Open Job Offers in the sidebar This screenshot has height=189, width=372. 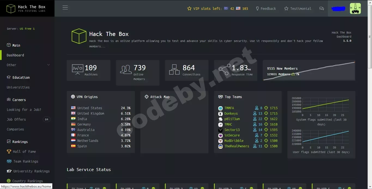(x=16, y=119)
